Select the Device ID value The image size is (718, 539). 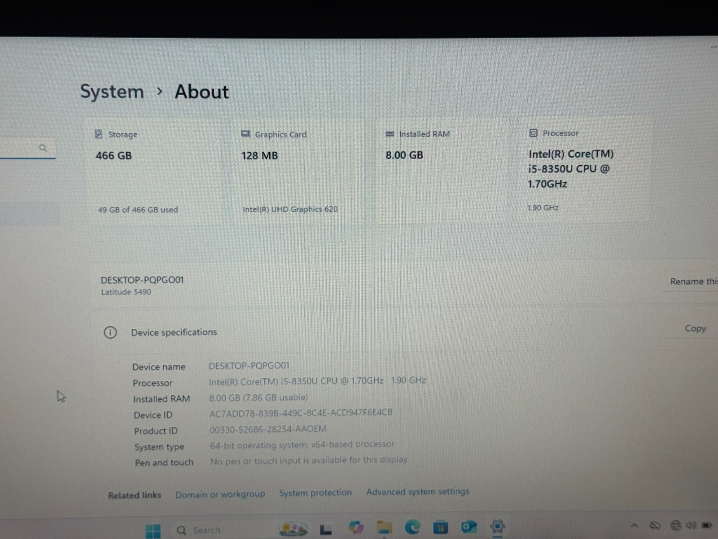click(301, 413)
